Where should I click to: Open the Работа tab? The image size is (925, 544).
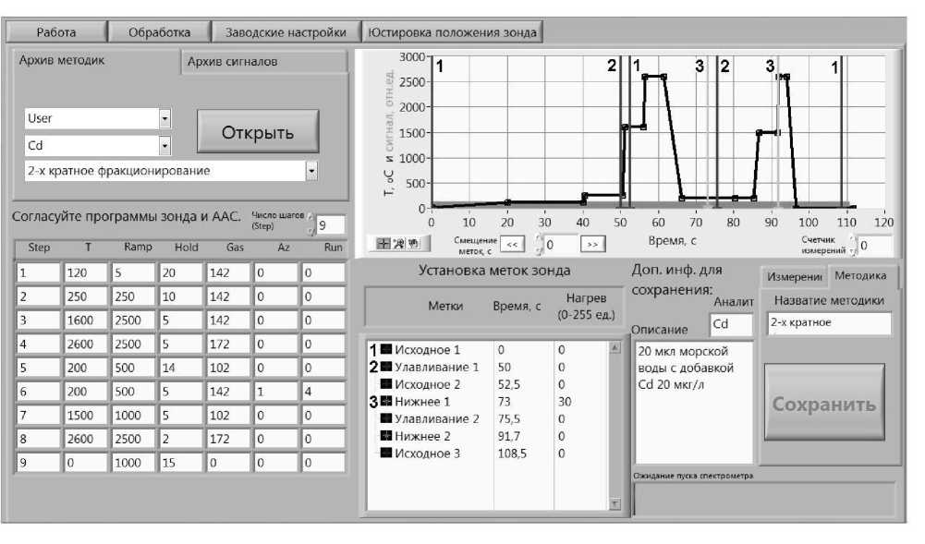(x=56, y=32)
